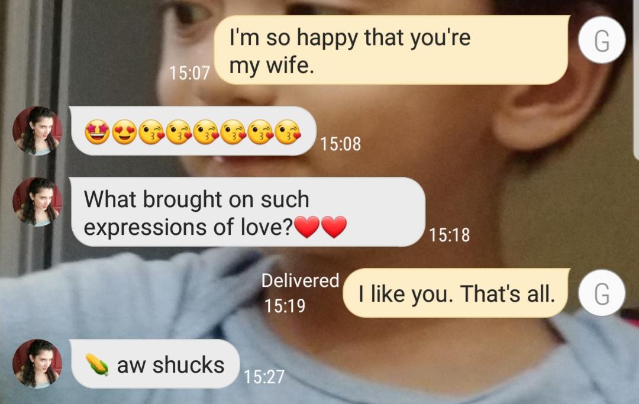Tap the top 'G' sender avatar
The height and width of the screenshot is (404, 639).
[602, 40]
